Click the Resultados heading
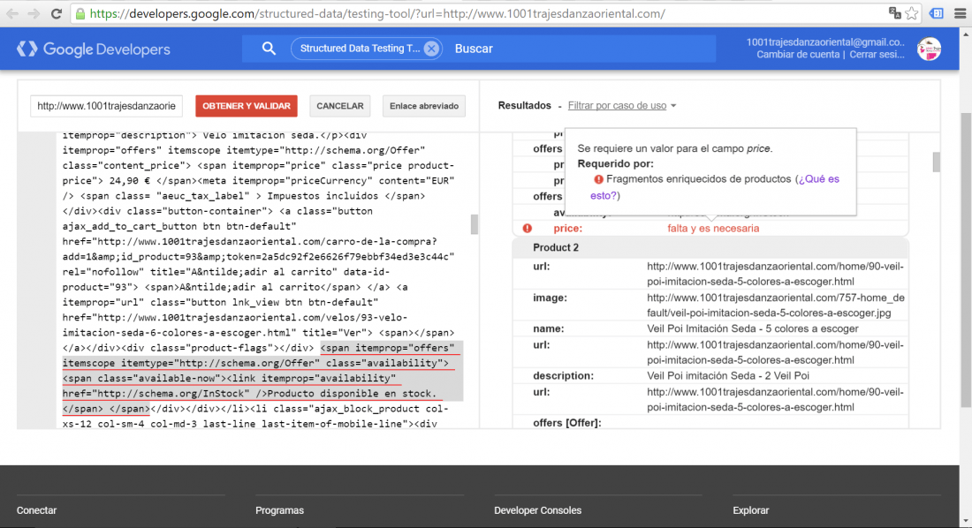This screenshot has height=528, width=972. pos(524,105)
